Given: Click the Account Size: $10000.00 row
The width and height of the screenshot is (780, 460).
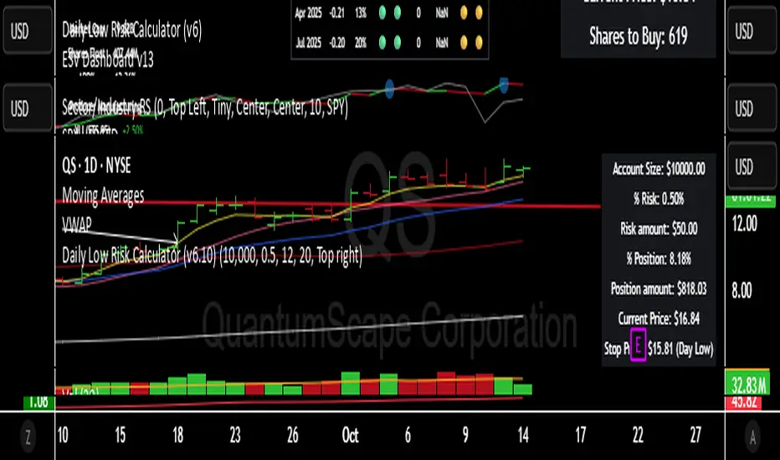Looking at the screenshot, I should 659,169.
